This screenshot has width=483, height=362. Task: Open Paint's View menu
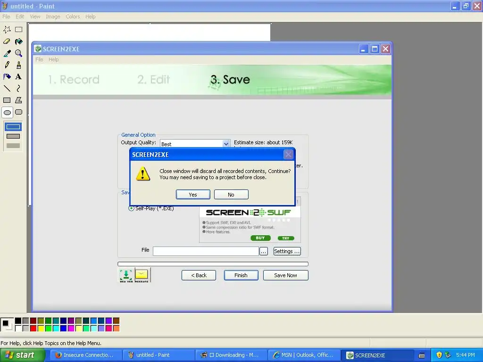35,16
